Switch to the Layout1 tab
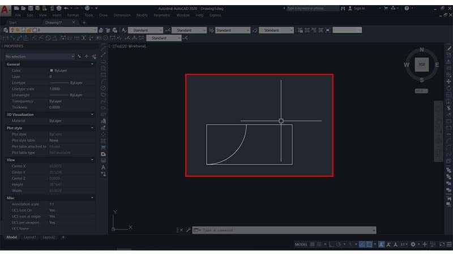Screen dimensions: 453x255 tap(30, 237)
